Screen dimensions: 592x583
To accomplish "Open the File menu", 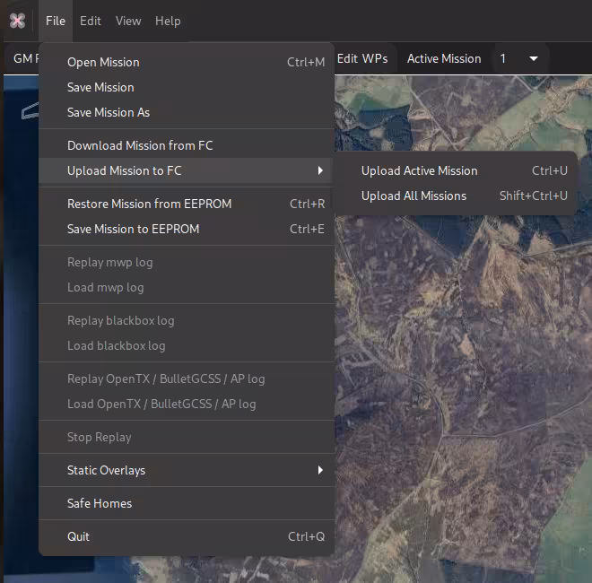I will (56, 21).
